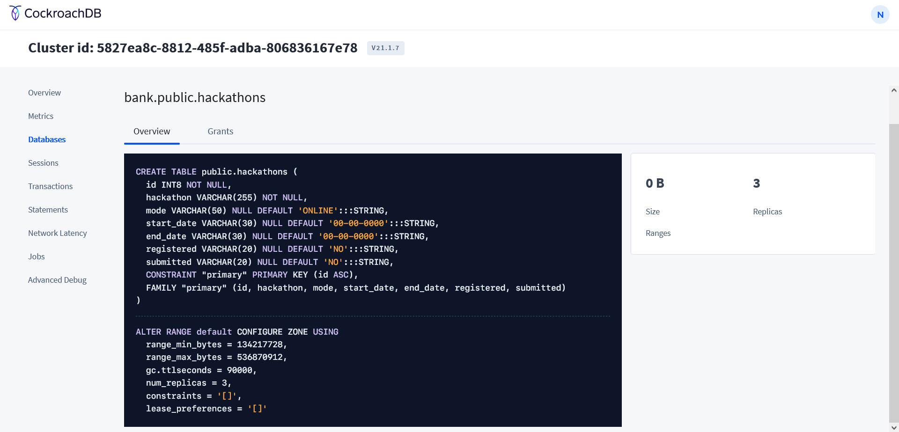Screen dimensions: 899x432
Task: Click the range_max_bytes = 536870912 line
Action: tap(216, 357)
